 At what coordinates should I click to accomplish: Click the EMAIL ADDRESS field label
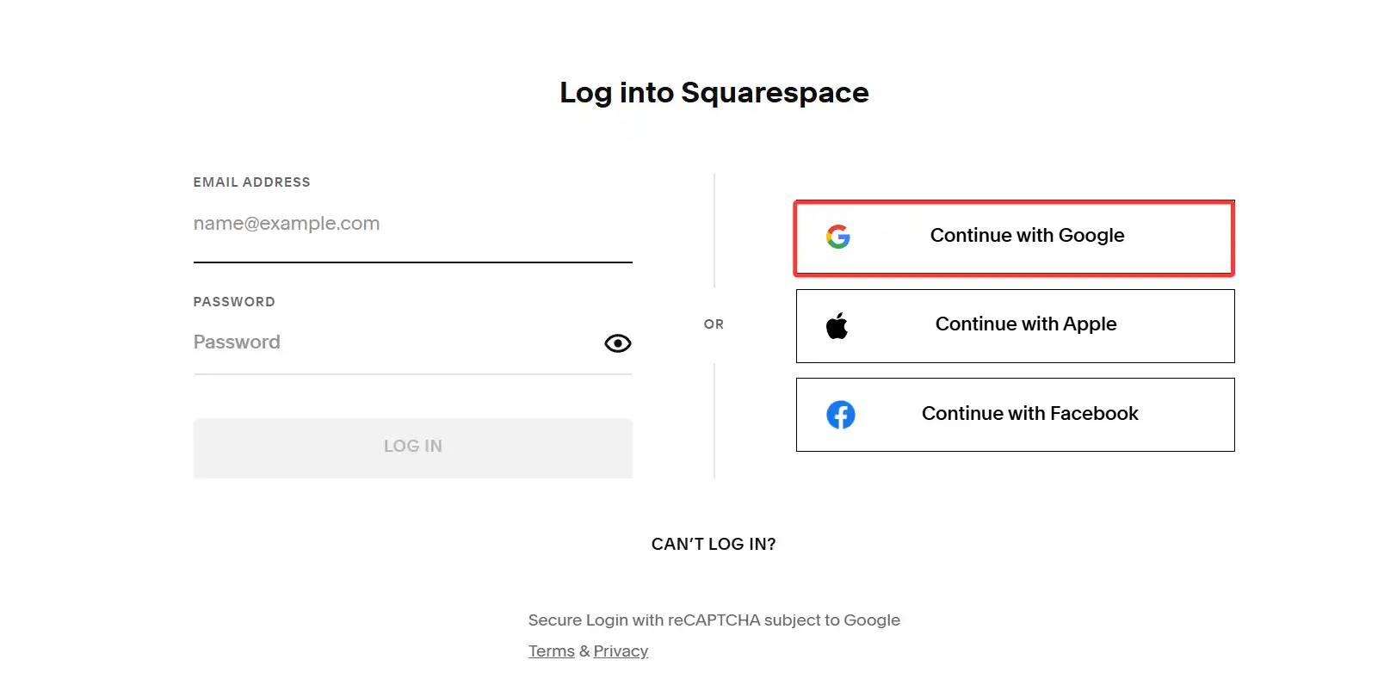click(x=251, y=182)
